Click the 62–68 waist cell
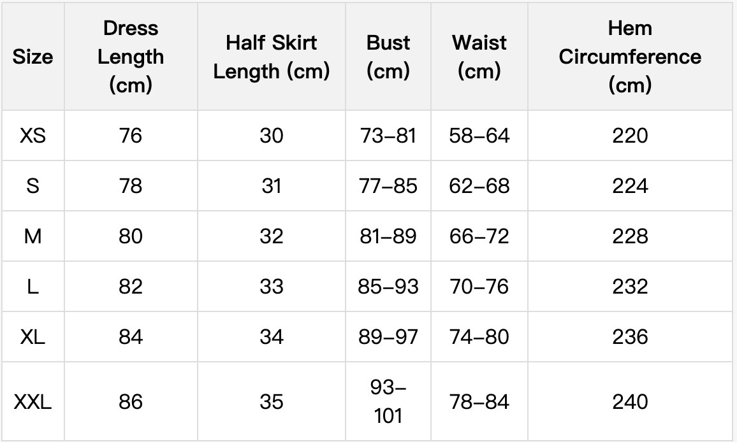 pyautogui.click(x=479, y=186)
